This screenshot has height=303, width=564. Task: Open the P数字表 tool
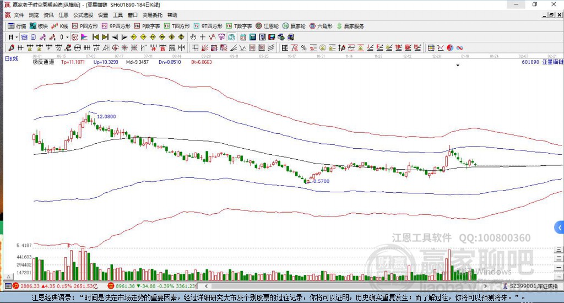point(147,26)
